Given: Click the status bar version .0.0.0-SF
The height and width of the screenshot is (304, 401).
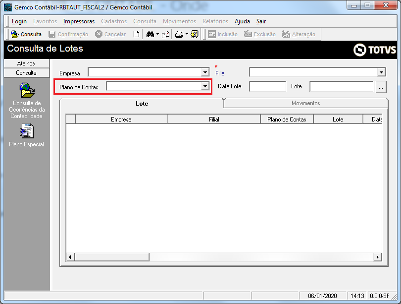Looking at the screenshot, I should 379,296.
